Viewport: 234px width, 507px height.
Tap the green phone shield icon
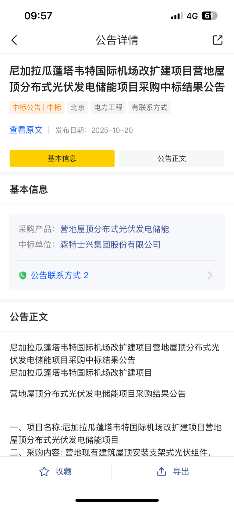23,276
